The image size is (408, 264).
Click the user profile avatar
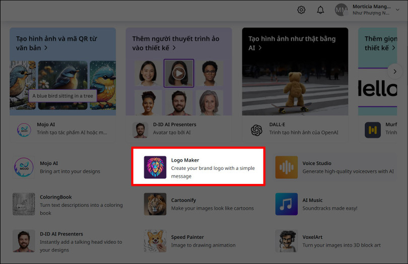(342, 10)
